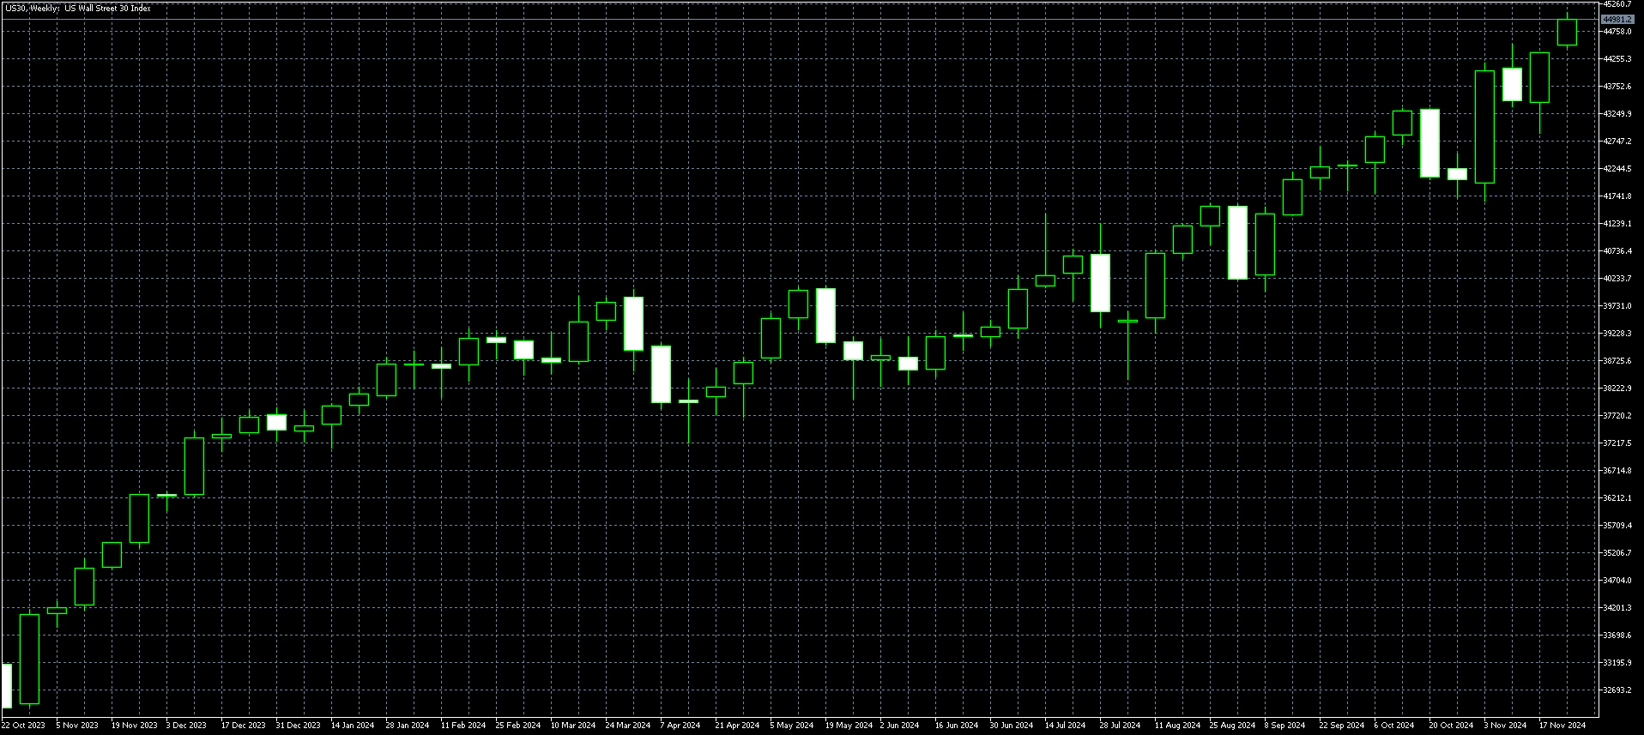Select the 38725.6 price axis value
1644x735 pixels.
(x=1617, y=361)
